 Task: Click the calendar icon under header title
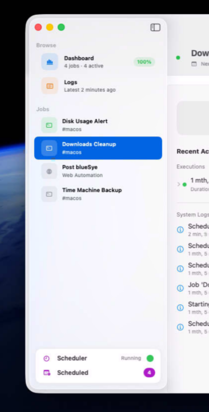click(x=194, y=64)
